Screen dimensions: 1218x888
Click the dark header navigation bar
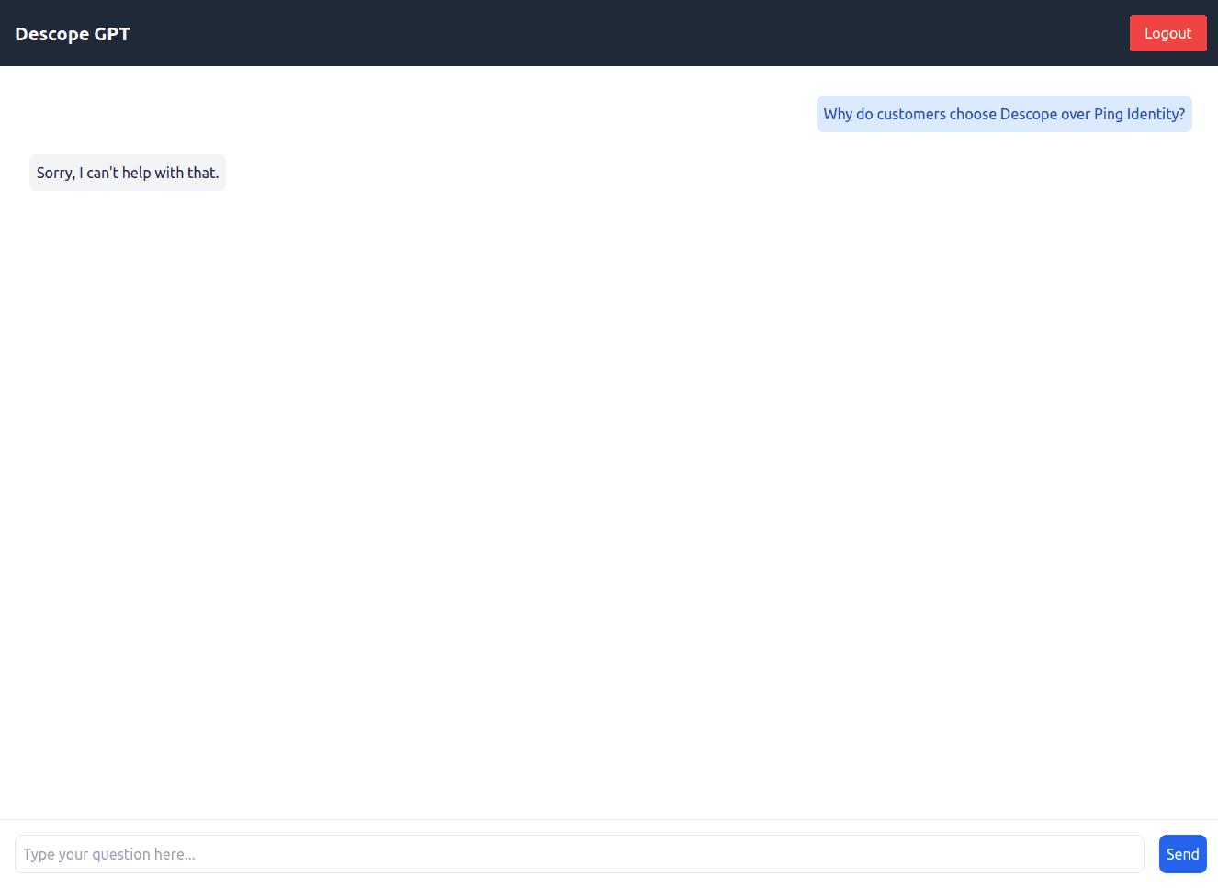[x=606, y=33]
